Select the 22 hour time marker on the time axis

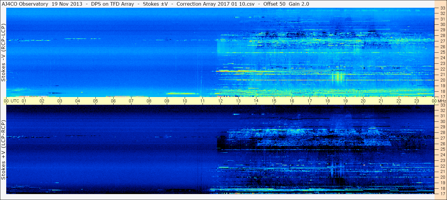tap(399, 101)
